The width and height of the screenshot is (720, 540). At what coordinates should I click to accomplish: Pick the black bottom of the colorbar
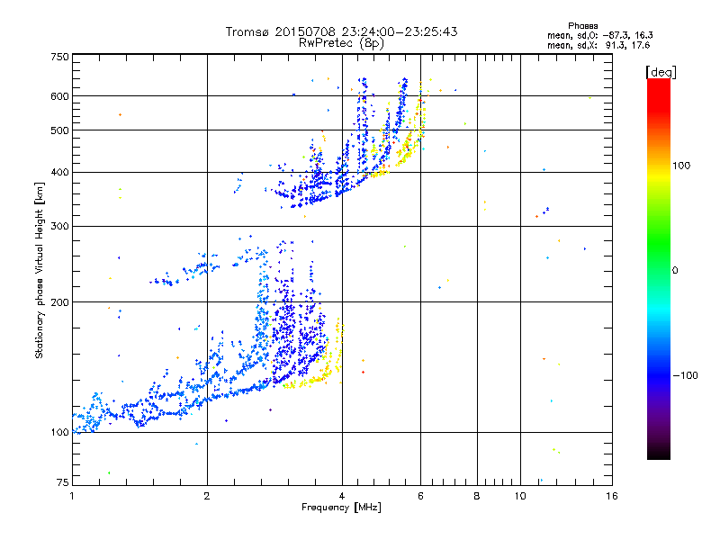(658, 454)
